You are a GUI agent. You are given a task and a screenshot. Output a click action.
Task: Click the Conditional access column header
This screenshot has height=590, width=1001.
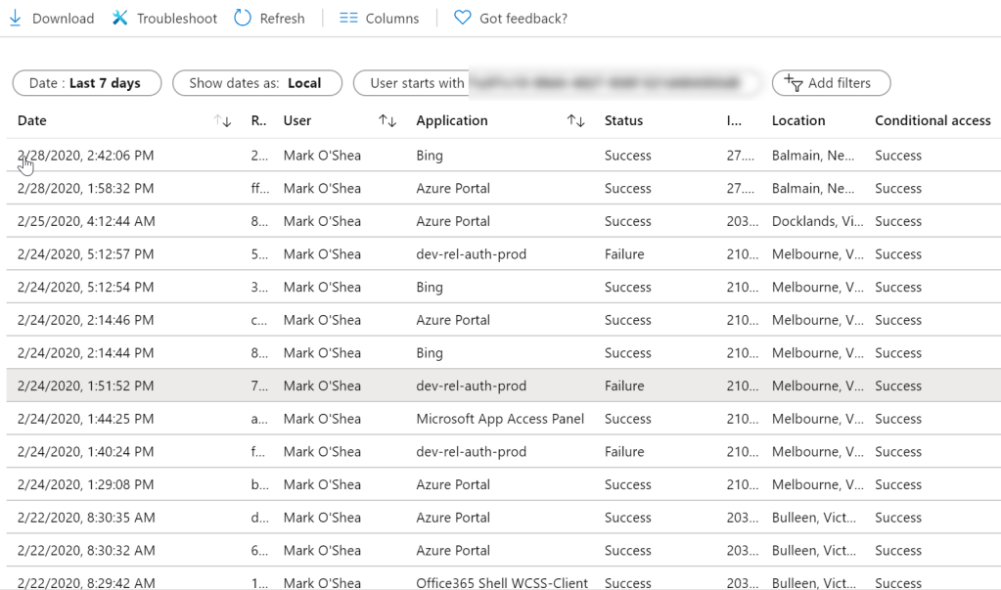tap(932, 121)
